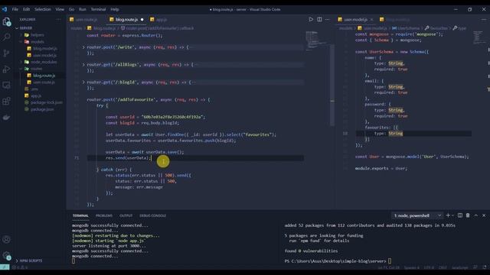Close the user.model.js tab in right editor
This screenshot has width=490, height=275.
(371, 19)
